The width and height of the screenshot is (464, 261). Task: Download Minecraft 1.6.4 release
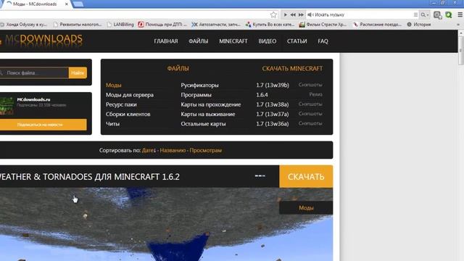point(262,95)
